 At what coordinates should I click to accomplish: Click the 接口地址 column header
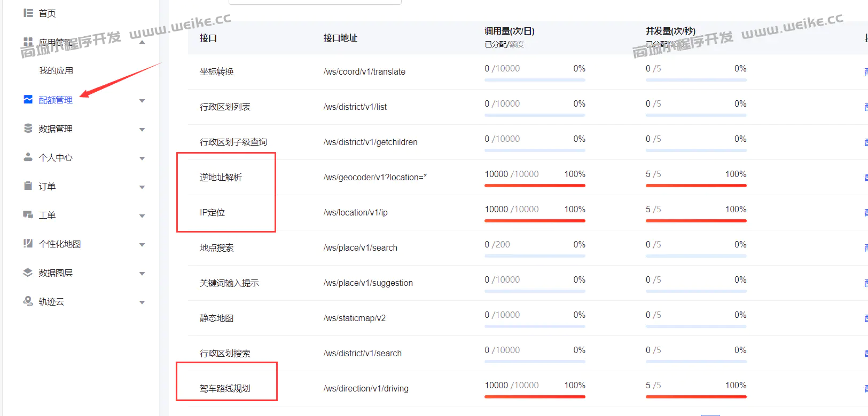(x=340, y=38)
